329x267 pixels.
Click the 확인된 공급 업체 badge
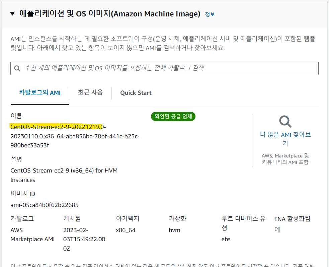click(173, 116)
